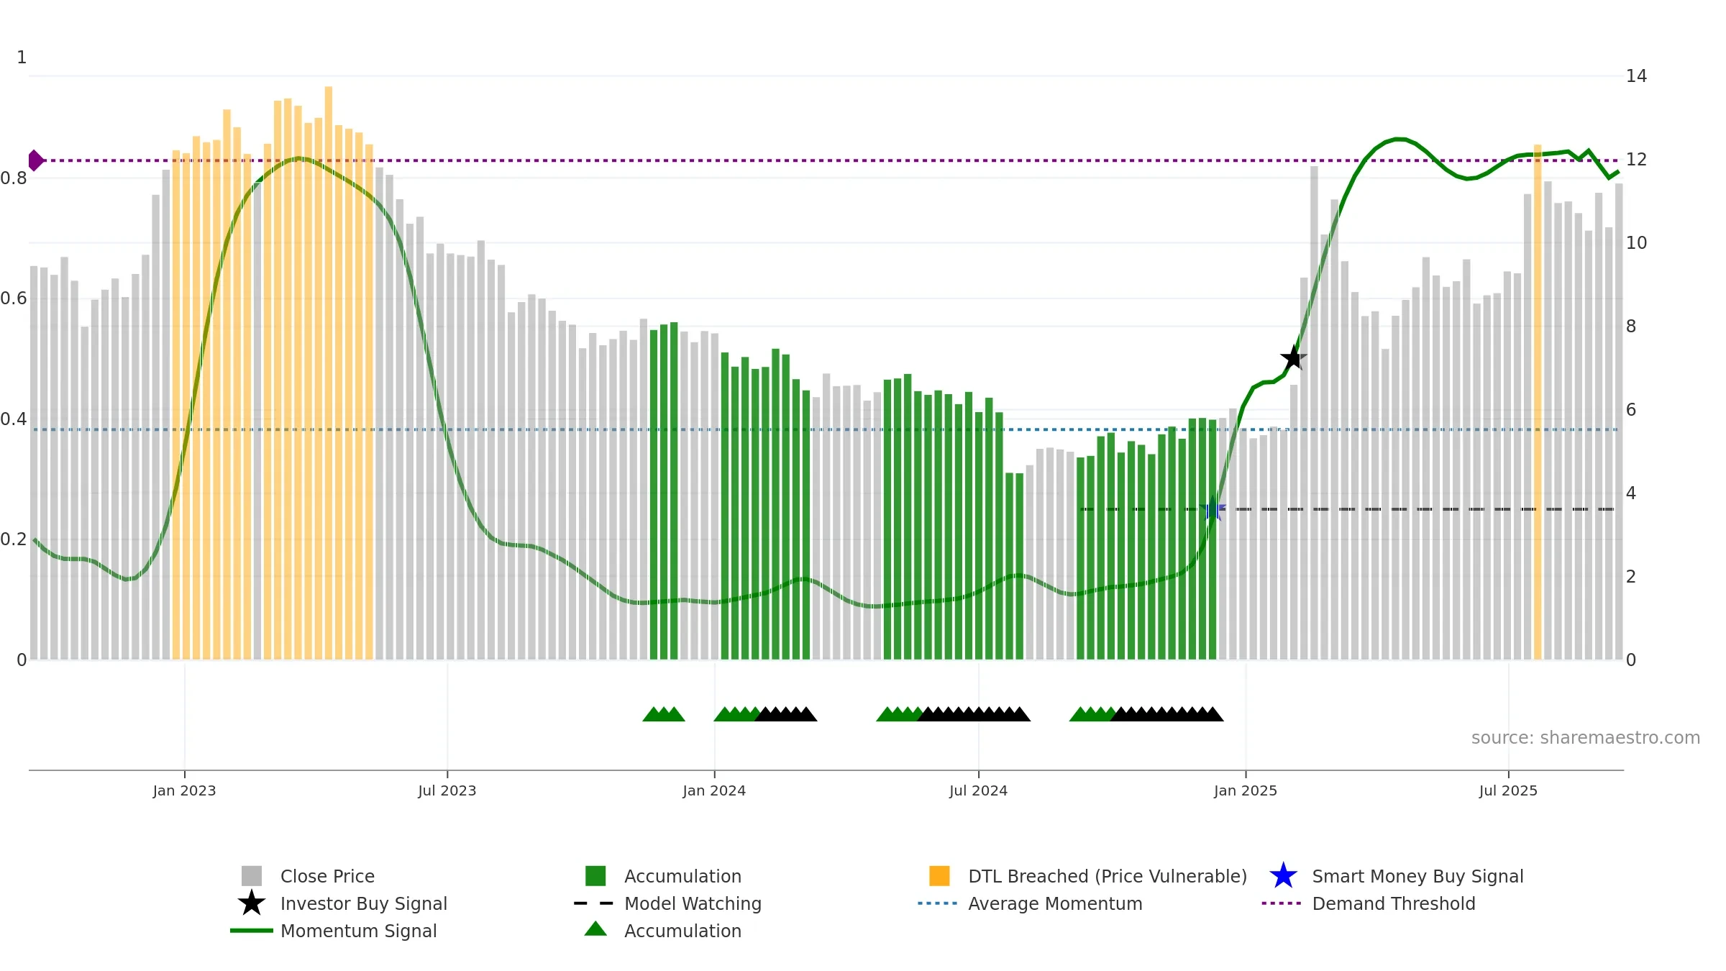Viewport: 1726px width, 971px height.
Task: Click the gray Close Price legend swatch
Action: point(252,875)
